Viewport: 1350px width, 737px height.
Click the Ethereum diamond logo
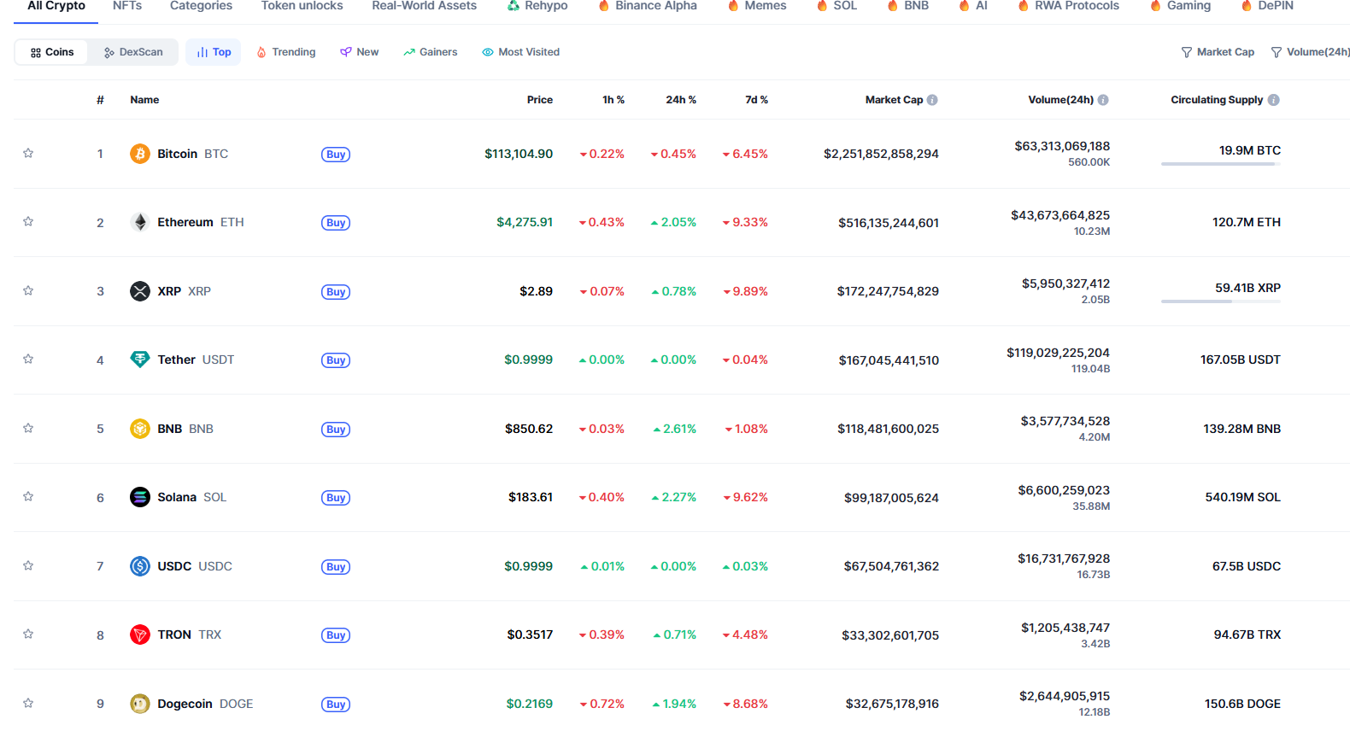click(x=140, y=222)
